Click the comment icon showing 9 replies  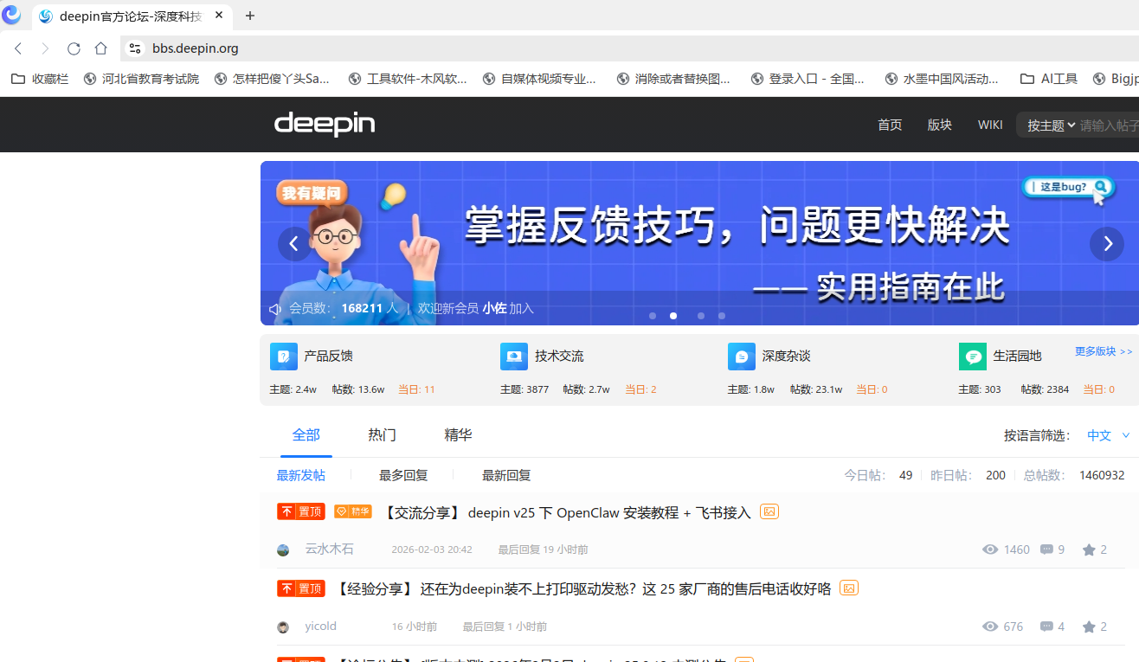tap(1046, 550)
